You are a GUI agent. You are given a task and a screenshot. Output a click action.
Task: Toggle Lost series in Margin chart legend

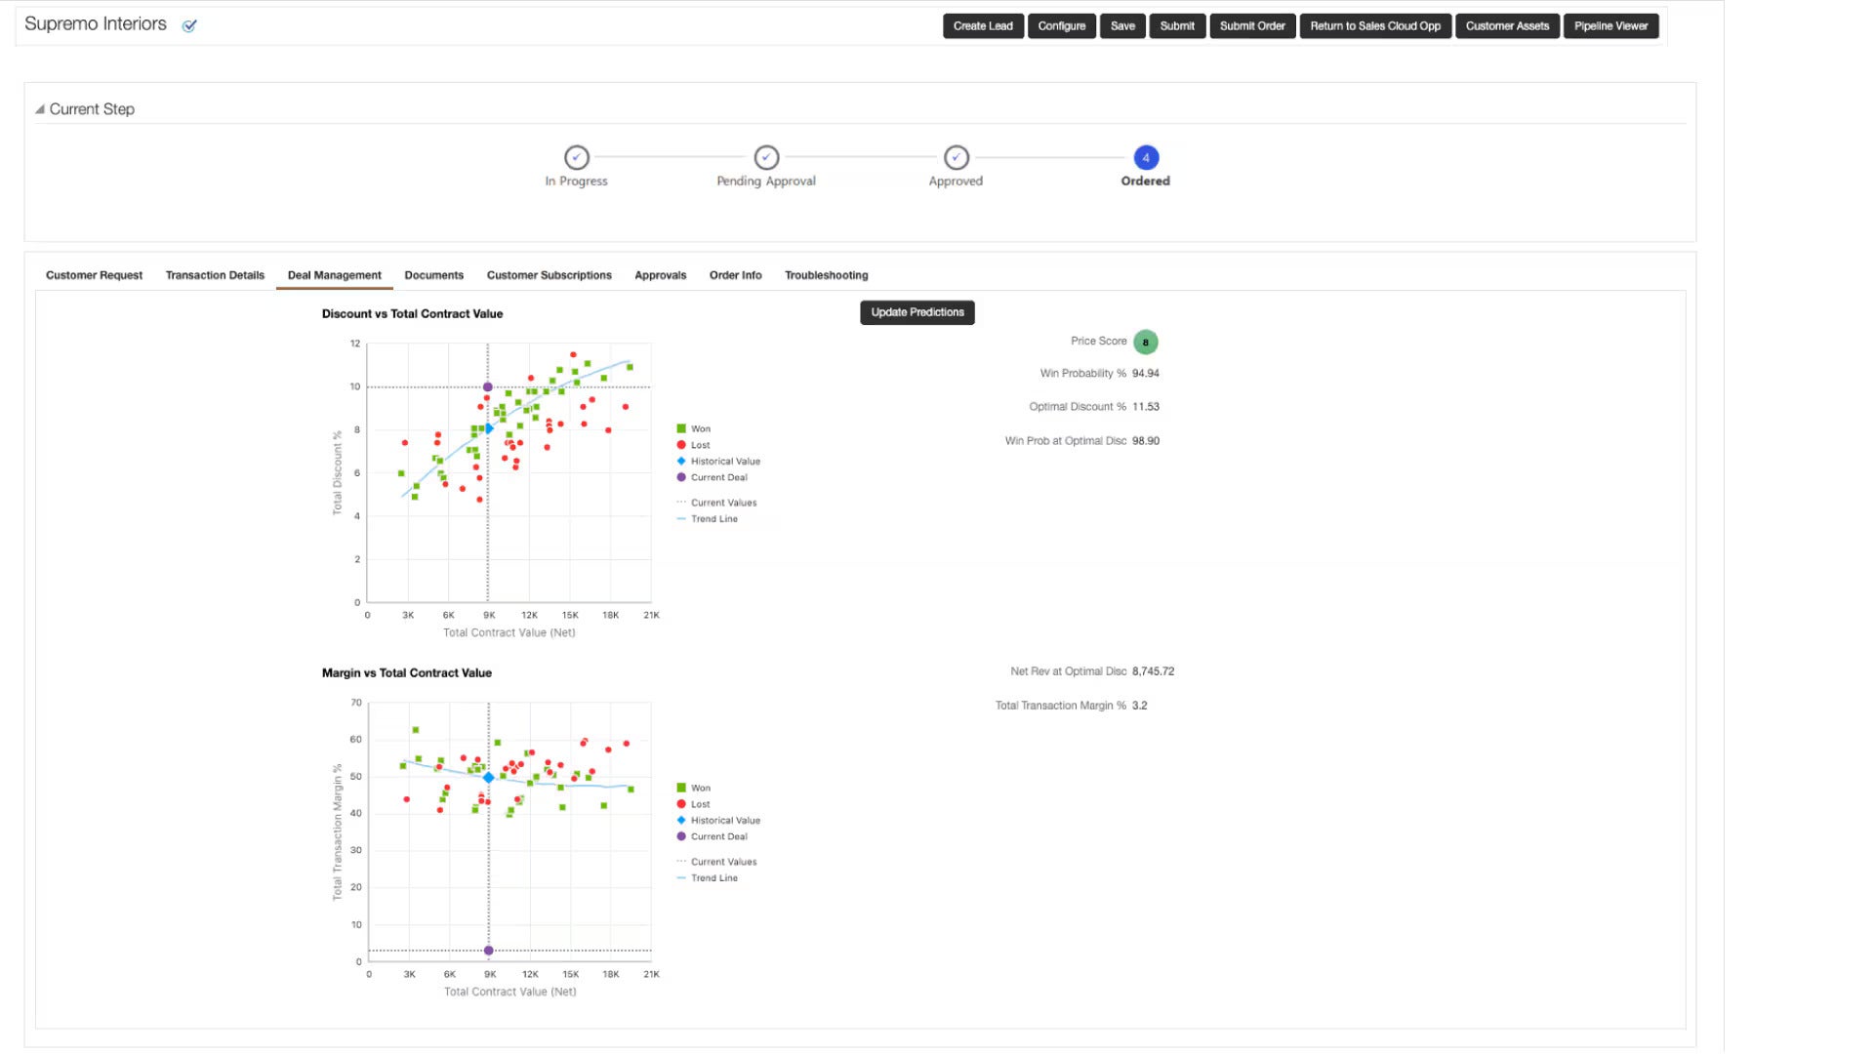pos(694,805)
